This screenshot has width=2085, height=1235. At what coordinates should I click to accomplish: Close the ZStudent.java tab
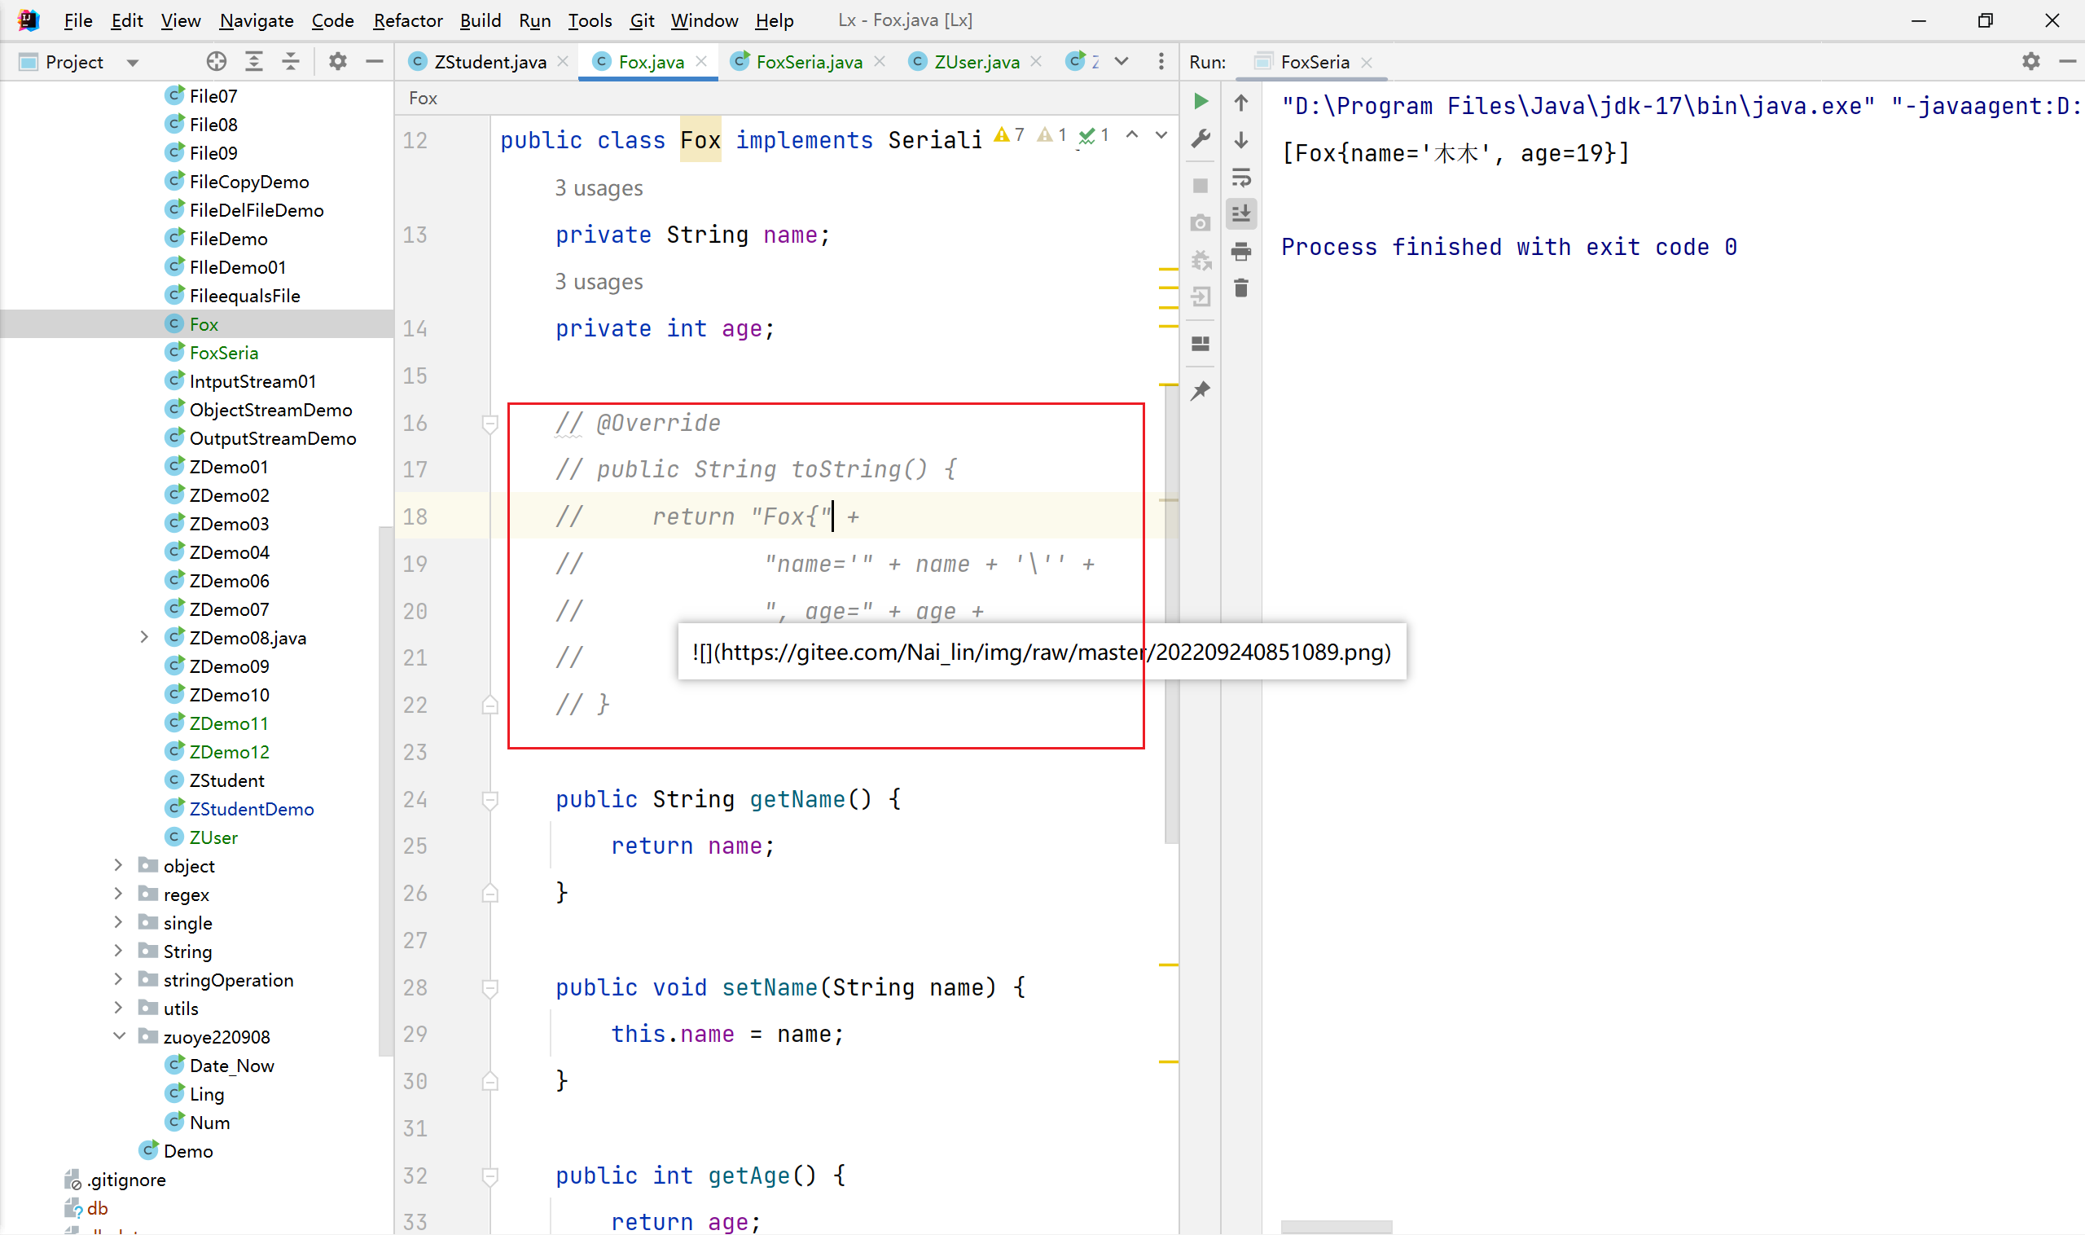(563, 62)
